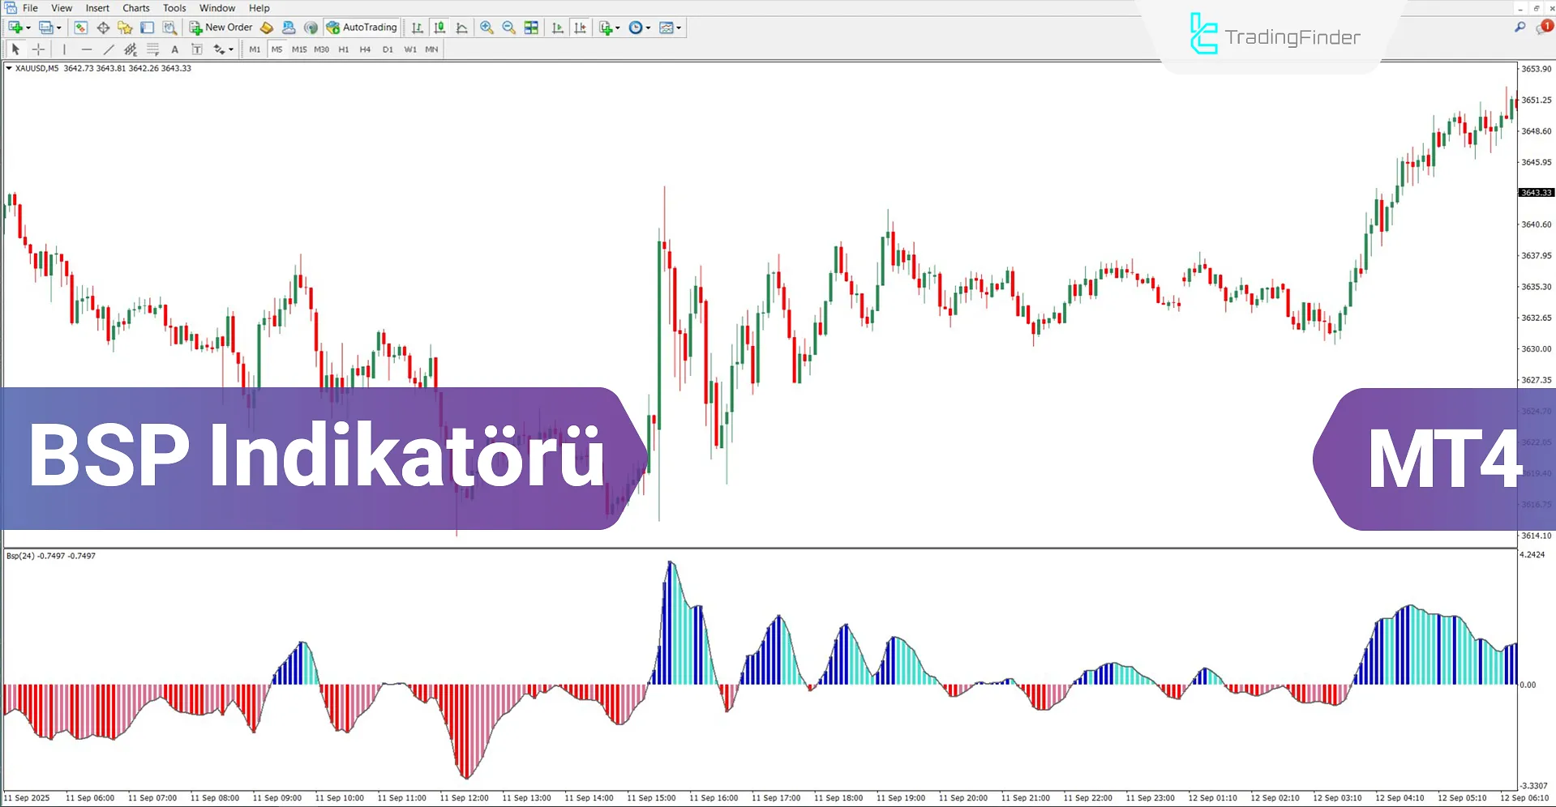
Task: Switch timeframe to H1
Action: [x=344, y=49]
